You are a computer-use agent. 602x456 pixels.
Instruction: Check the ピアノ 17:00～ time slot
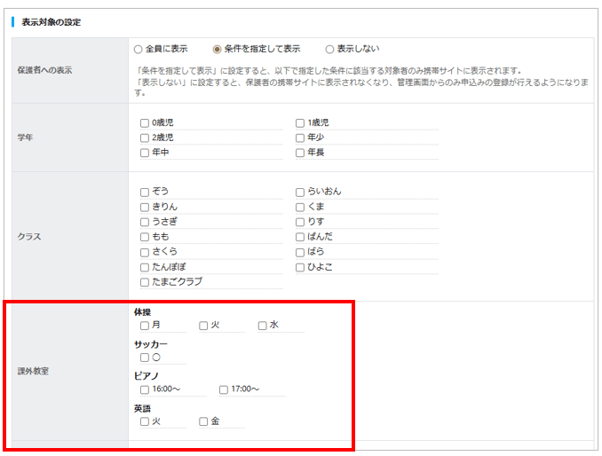224,389
